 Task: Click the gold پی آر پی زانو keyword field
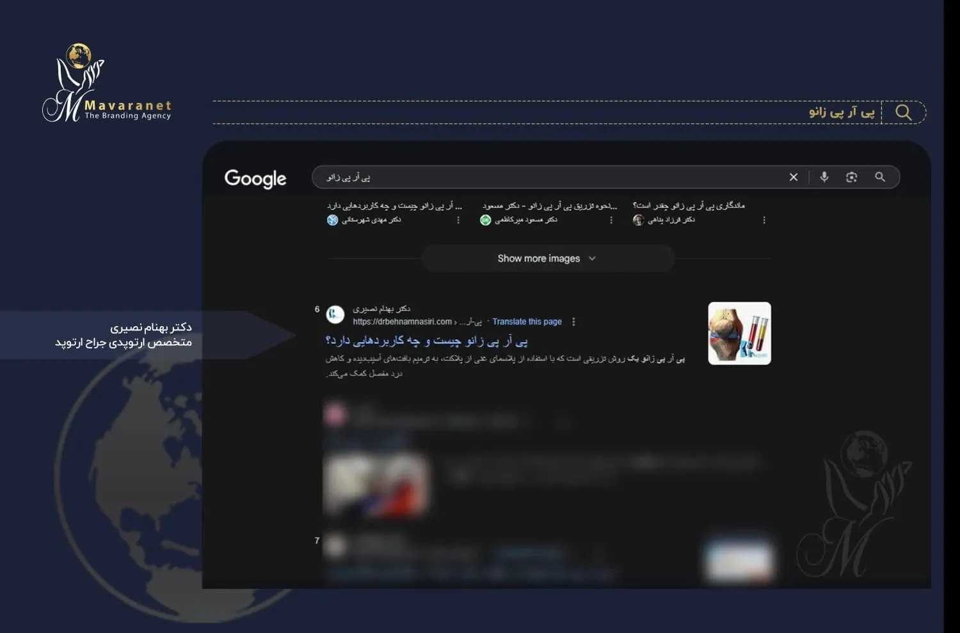click(841, 113)
